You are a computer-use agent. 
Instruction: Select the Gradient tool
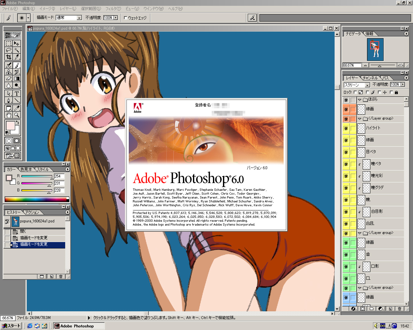[x=17, y=79]
